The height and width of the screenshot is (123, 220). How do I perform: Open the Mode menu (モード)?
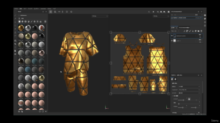25,9
